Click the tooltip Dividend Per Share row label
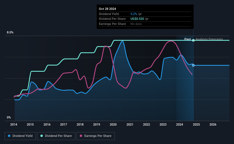Screen dimensions: 234x144 [x=112, y=19]
